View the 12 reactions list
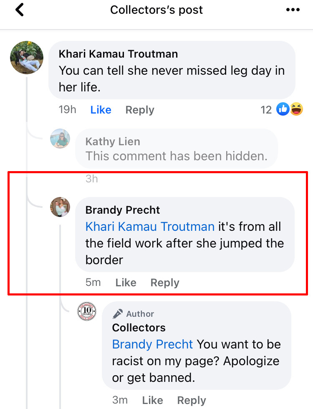Screen dimensions: 313x409 266,109
